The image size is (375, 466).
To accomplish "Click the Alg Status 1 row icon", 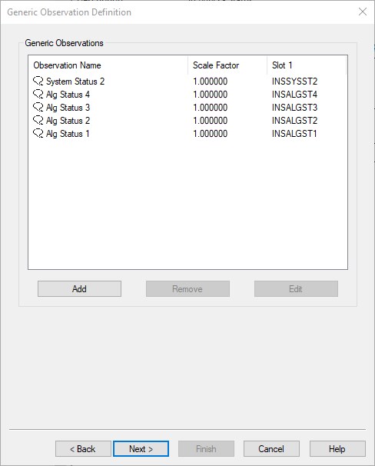I will click(38, 134).
